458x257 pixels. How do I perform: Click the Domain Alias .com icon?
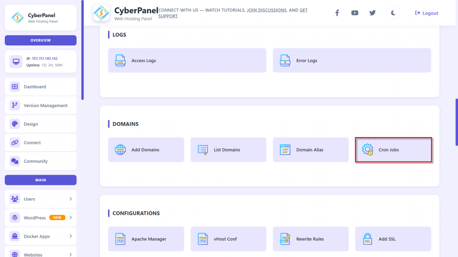coord(285,150)
